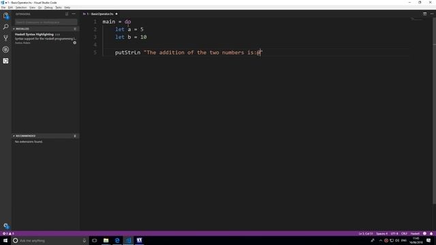The height and width of the screenshot is (245, 436).
Task: Open the File menu
Action: [3, 7]
